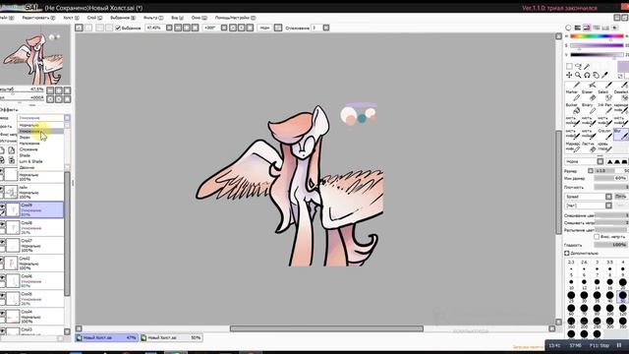The height and width of the screenshot is (354, 629).
Task: Click the canvas horizontal scrollbar
Action: tap(326, 328)
